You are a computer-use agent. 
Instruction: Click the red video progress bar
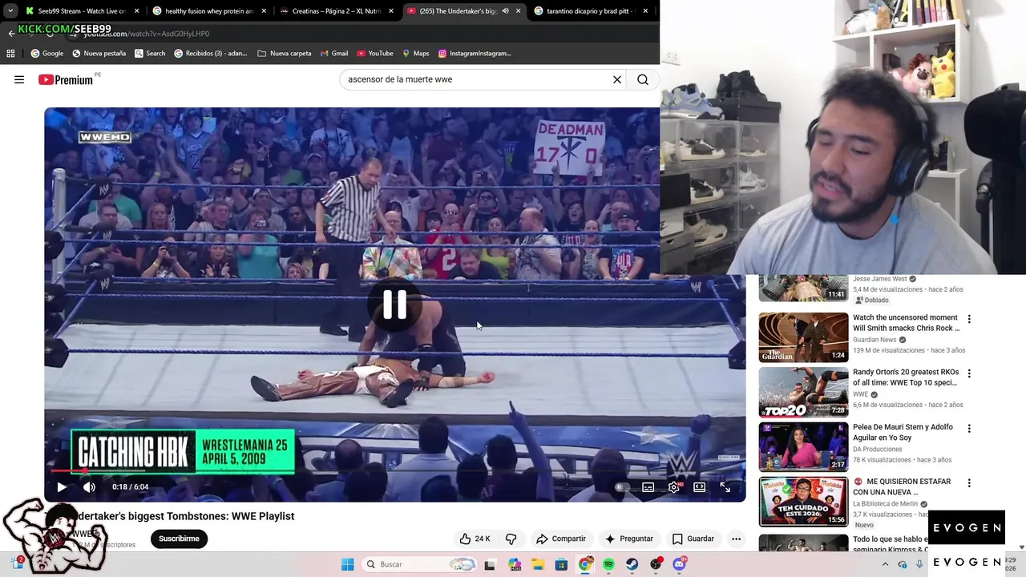point(394,470)
